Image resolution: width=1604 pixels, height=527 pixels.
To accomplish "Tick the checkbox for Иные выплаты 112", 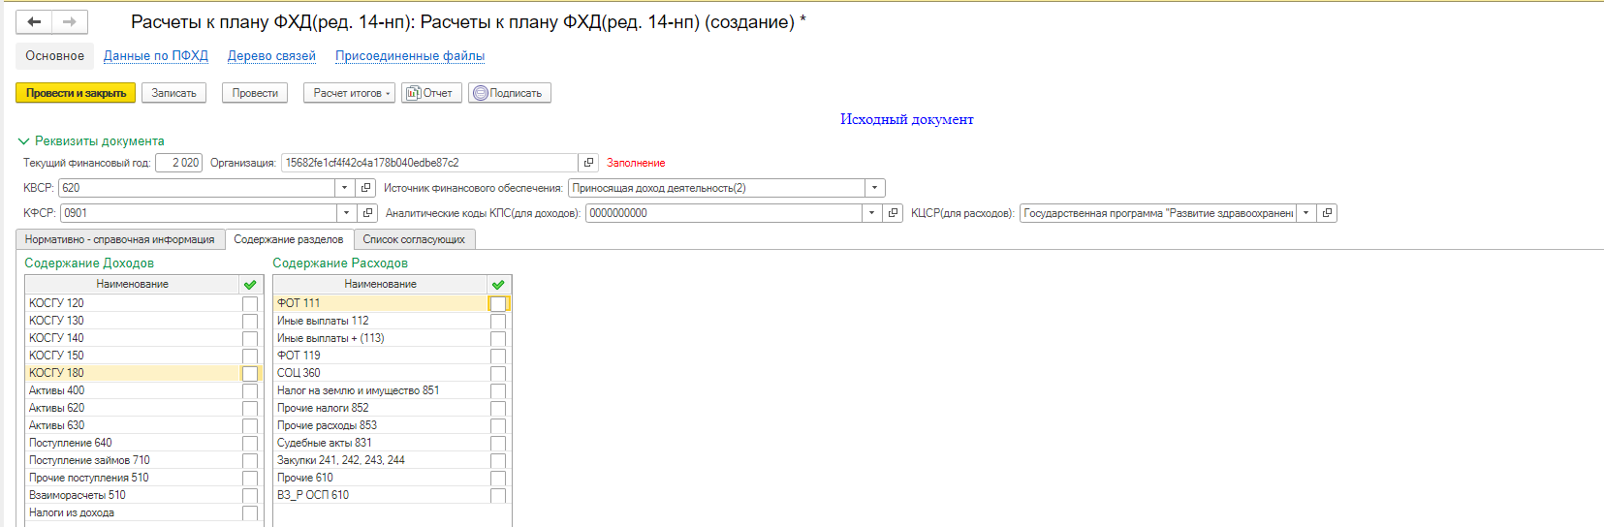I will pyautogui.click(x=498, y=321).
